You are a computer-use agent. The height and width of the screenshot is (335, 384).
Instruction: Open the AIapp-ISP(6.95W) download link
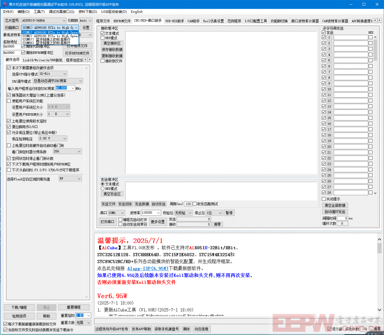pos(148,268)
